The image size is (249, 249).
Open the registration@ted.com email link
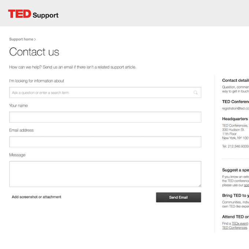[x=235, y=108]
